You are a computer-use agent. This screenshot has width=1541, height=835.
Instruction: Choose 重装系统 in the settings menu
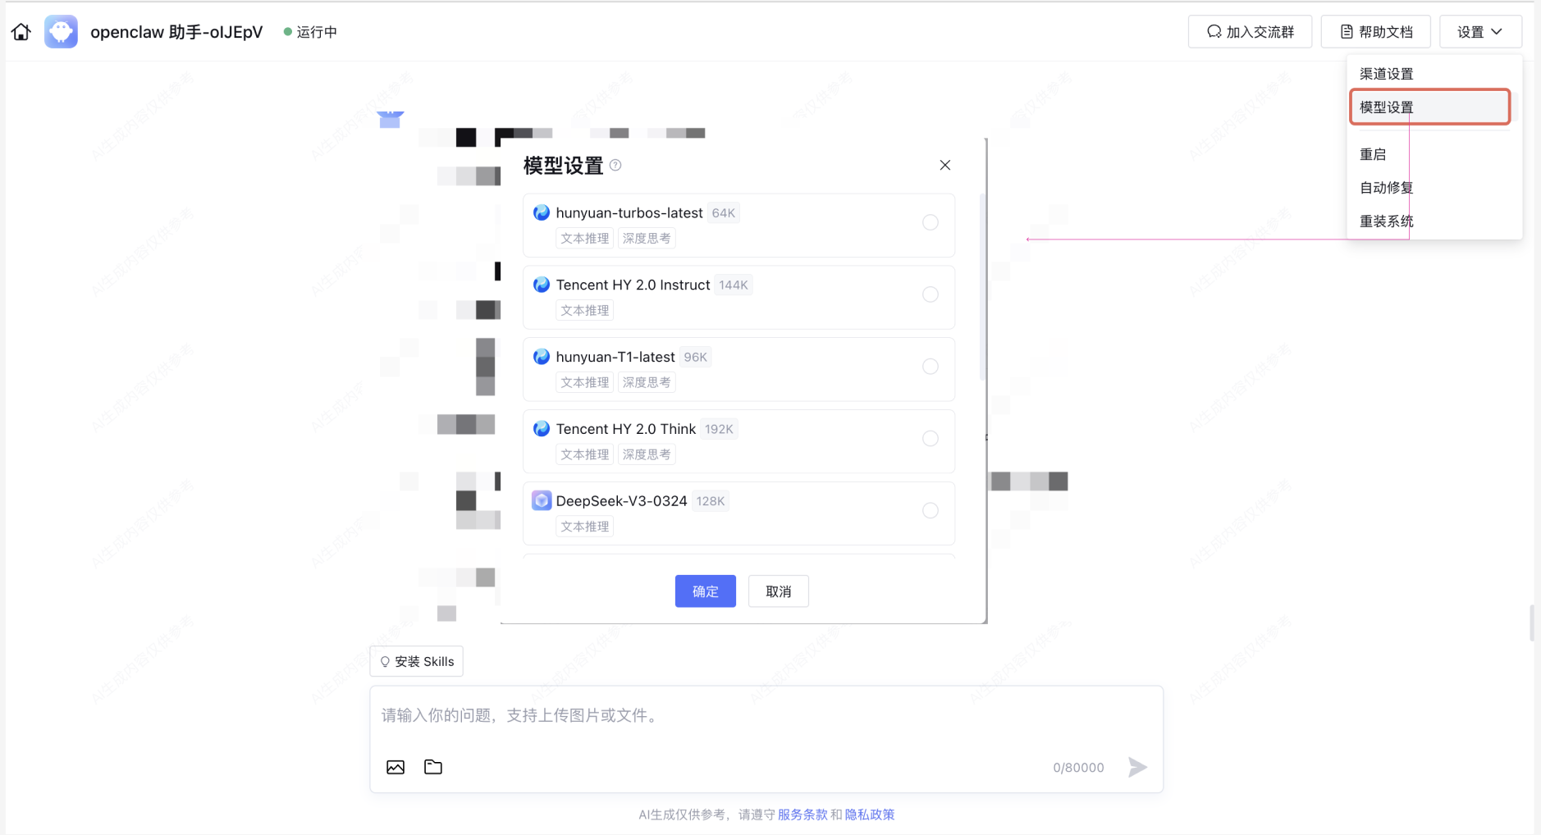1386,221
